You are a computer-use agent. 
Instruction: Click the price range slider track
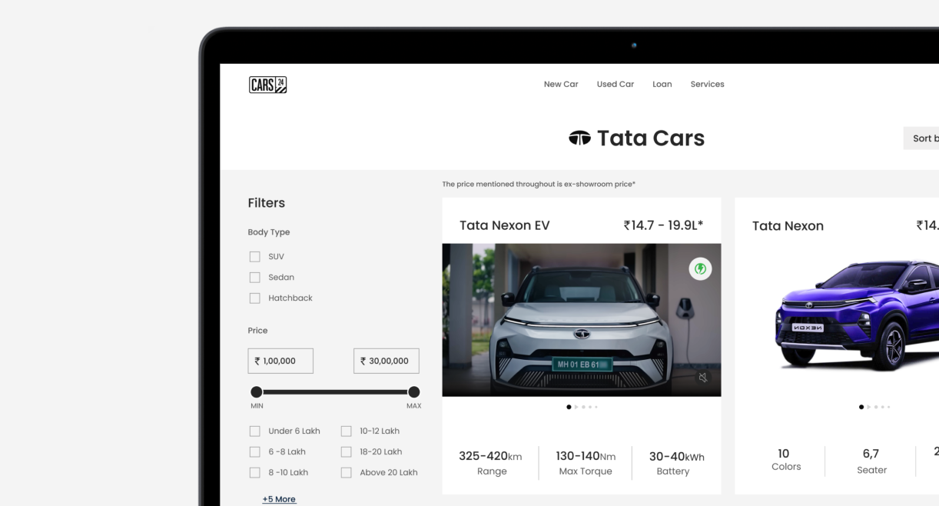[335, 392]
